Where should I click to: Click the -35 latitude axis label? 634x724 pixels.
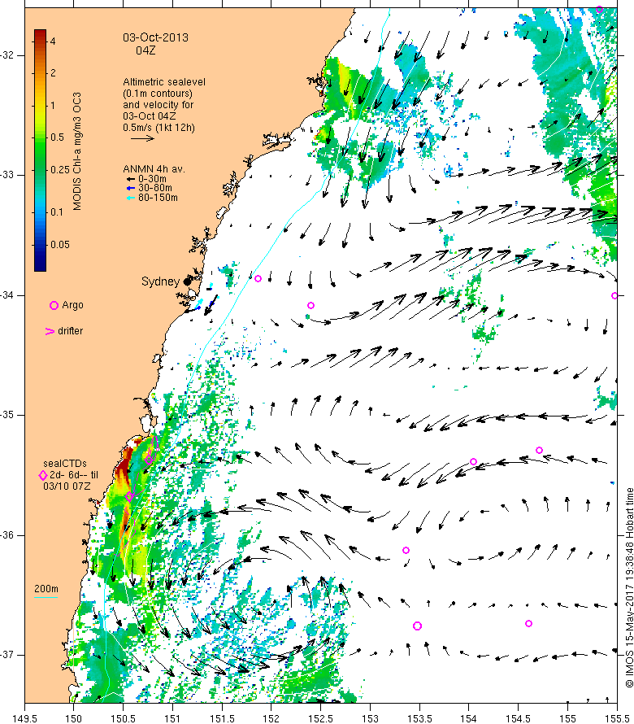(x=7, y=415)
